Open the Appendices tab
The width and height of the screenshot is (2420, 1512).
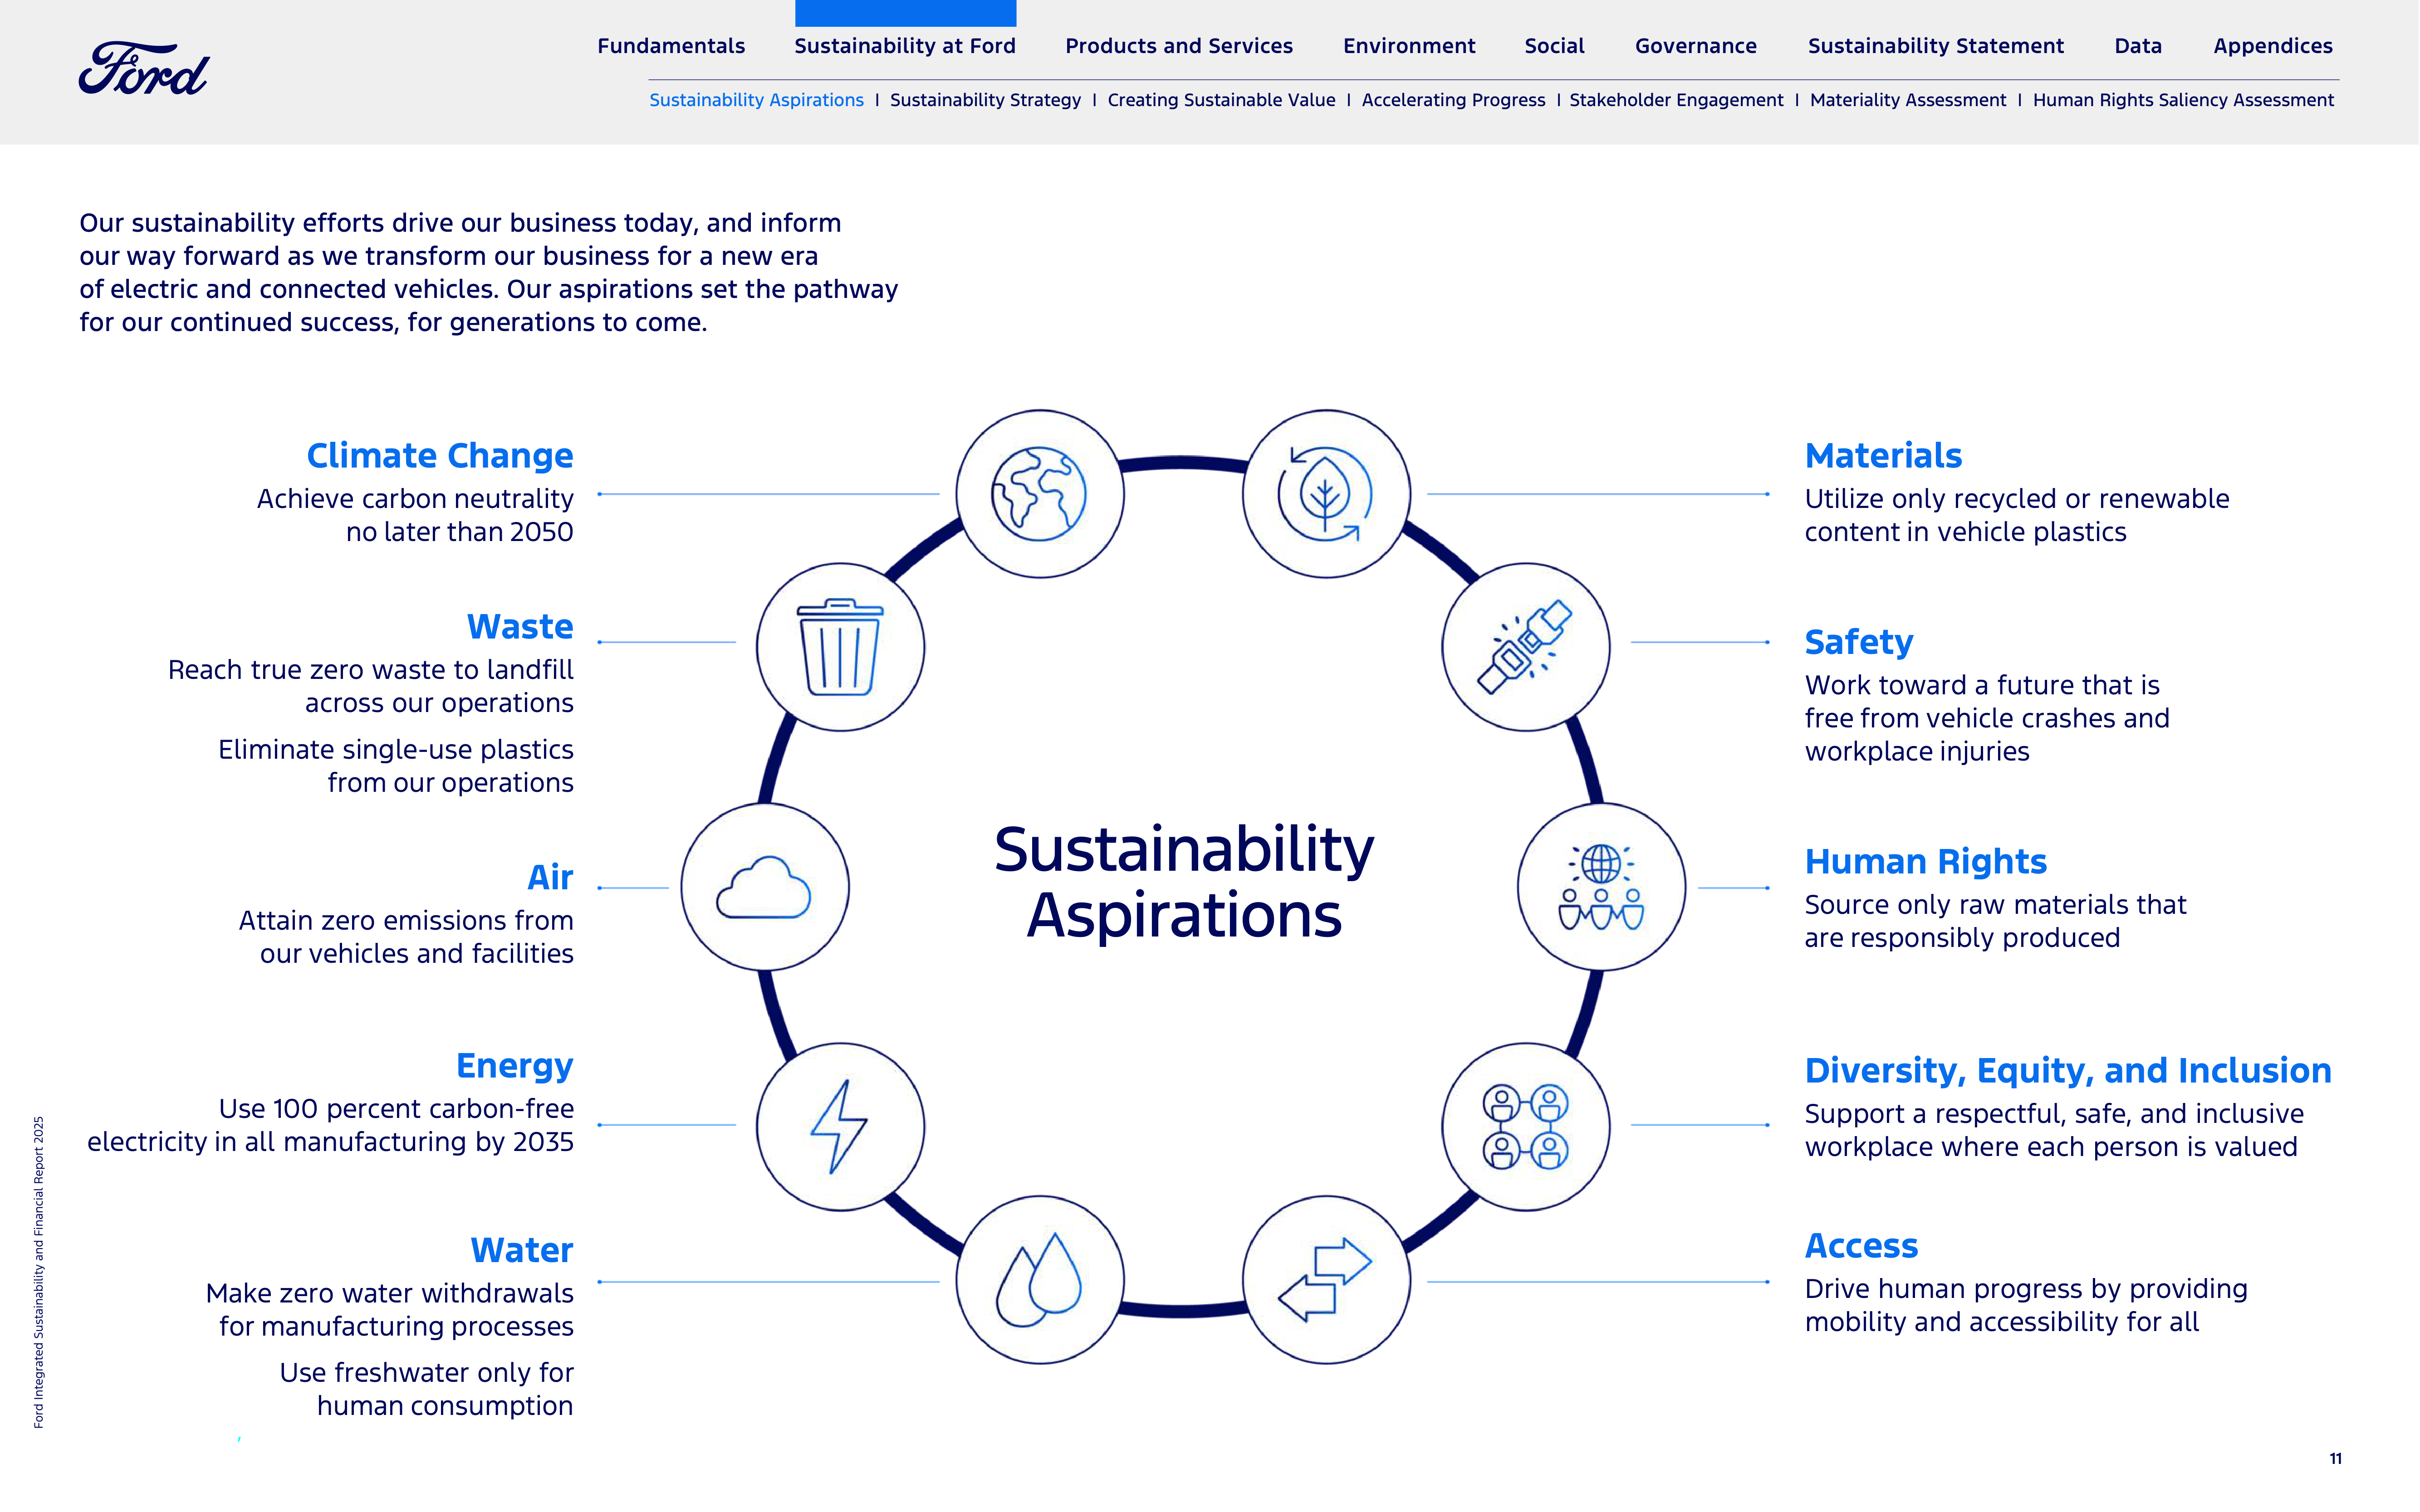pos(2273,46)
